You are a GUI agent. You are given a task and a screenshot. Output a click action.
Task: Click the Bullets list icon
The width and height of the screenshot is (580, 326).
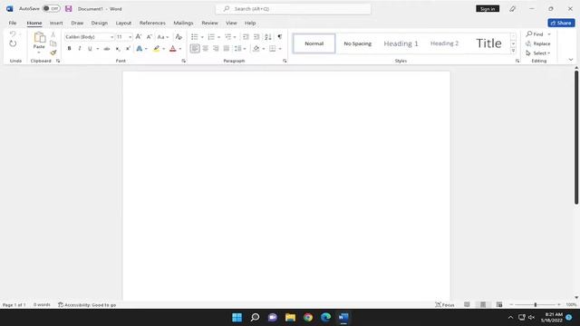point(195,36)
